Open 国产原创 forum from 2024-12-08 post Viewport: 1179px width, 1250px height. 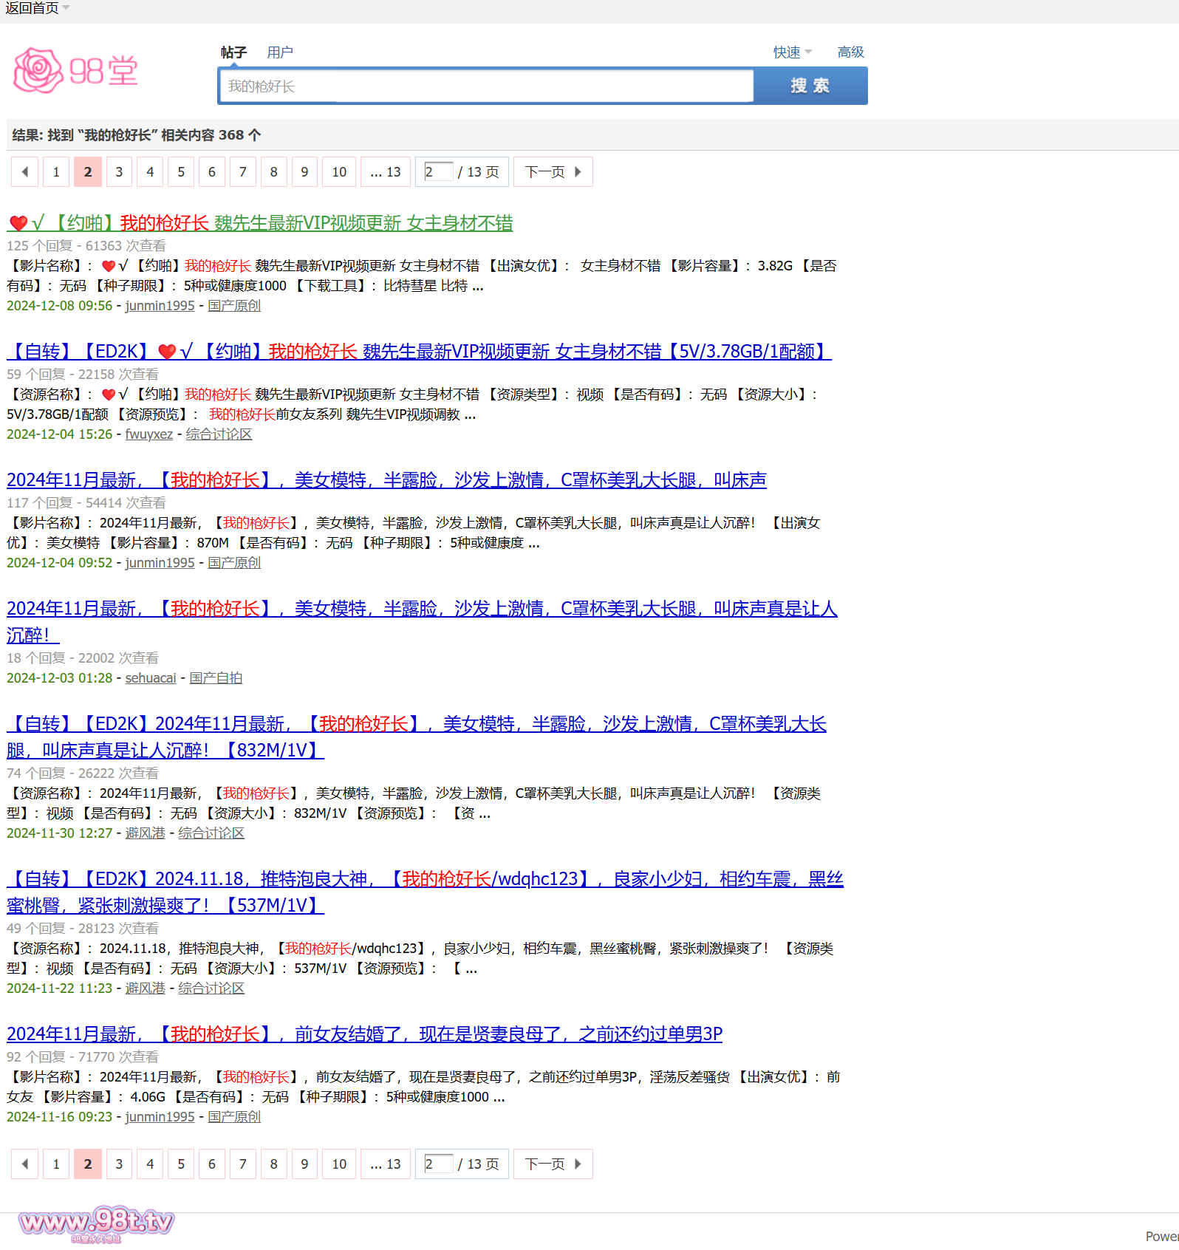pos(234,306)
